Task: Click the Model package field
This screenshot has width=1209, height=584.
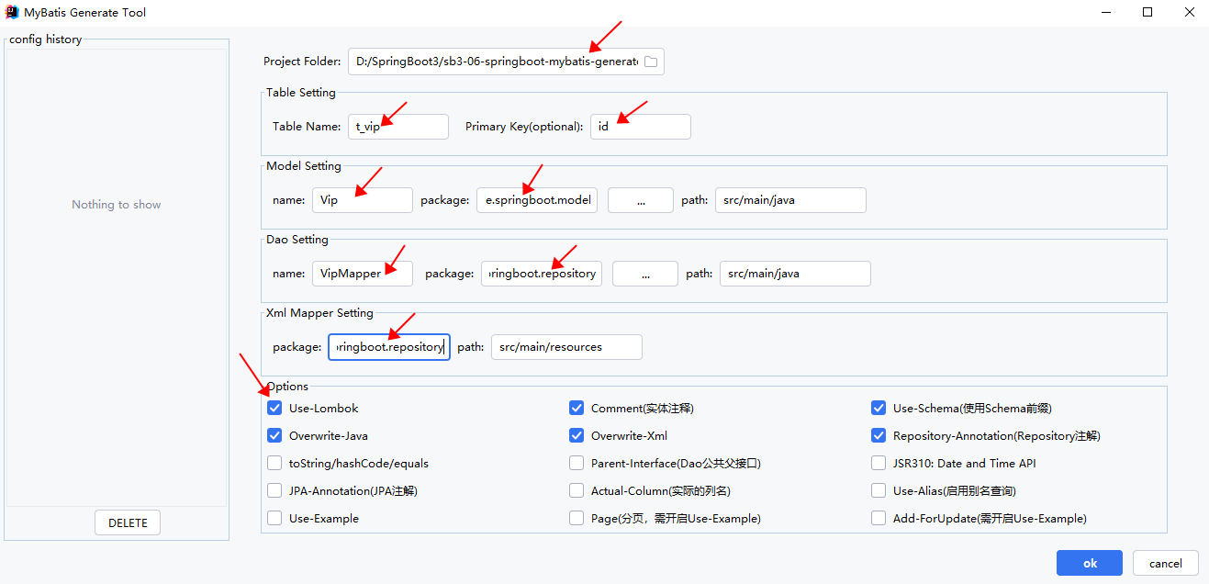Action: 537,200
